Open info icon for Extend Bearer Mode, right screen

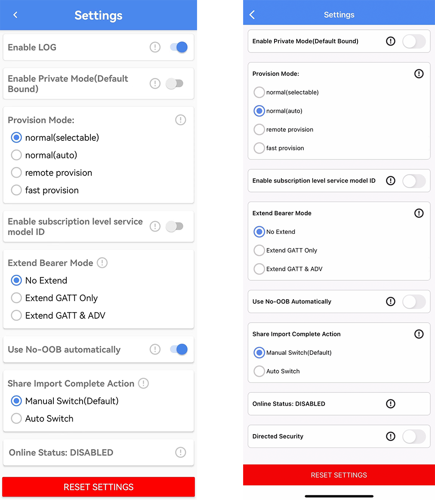coord(419,213)
